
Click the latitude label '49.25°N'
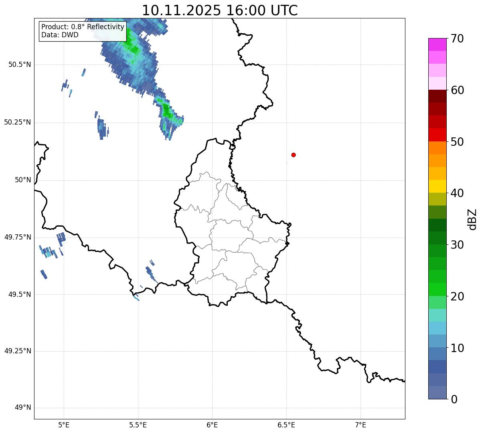point(18,351)
